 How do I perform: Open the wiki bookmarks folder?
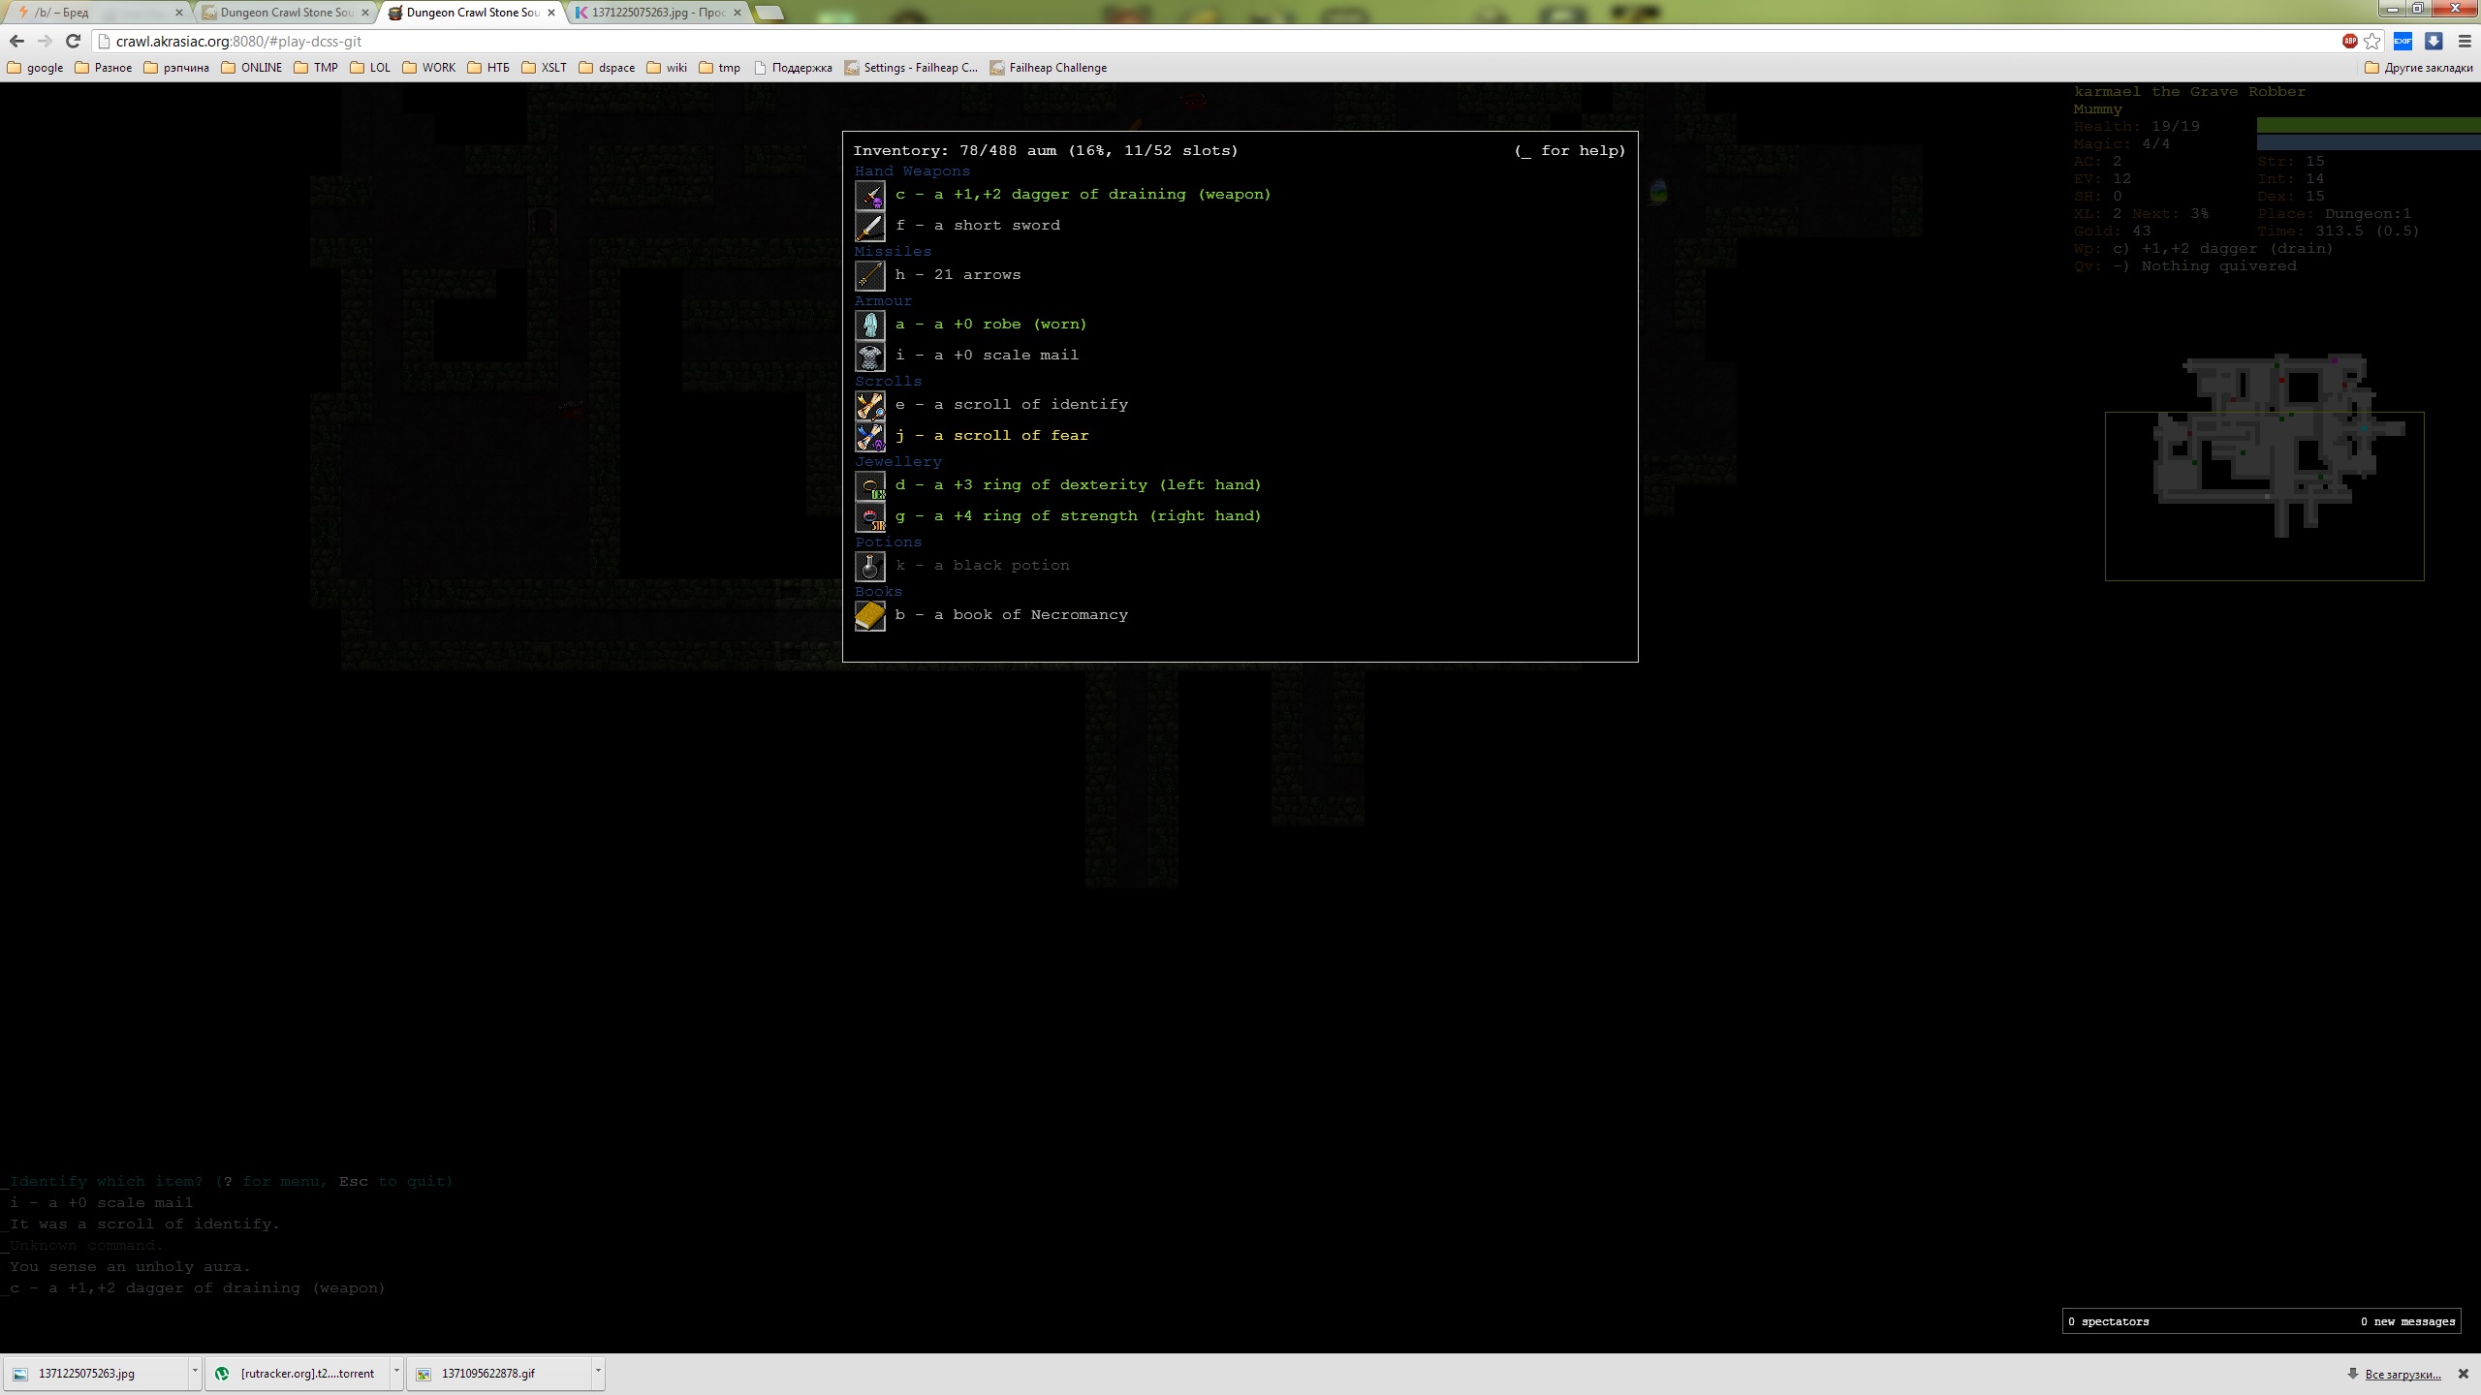tap(667, 68)
